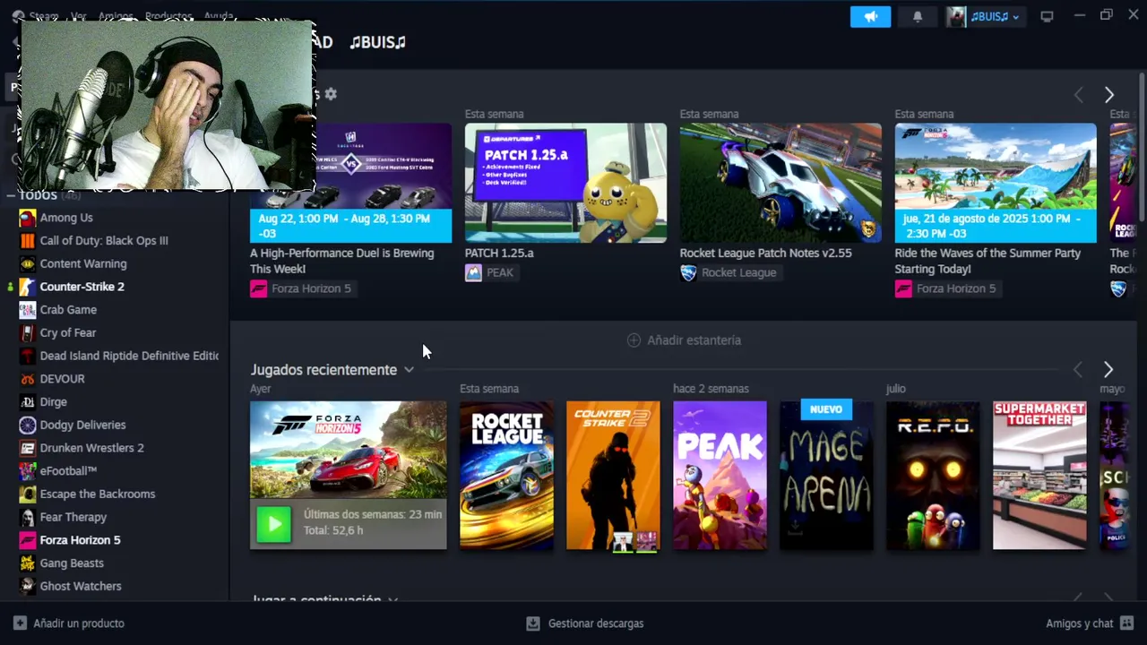Open the notifications bell
The image size is (1147, 645).
[x=917, y=16]
